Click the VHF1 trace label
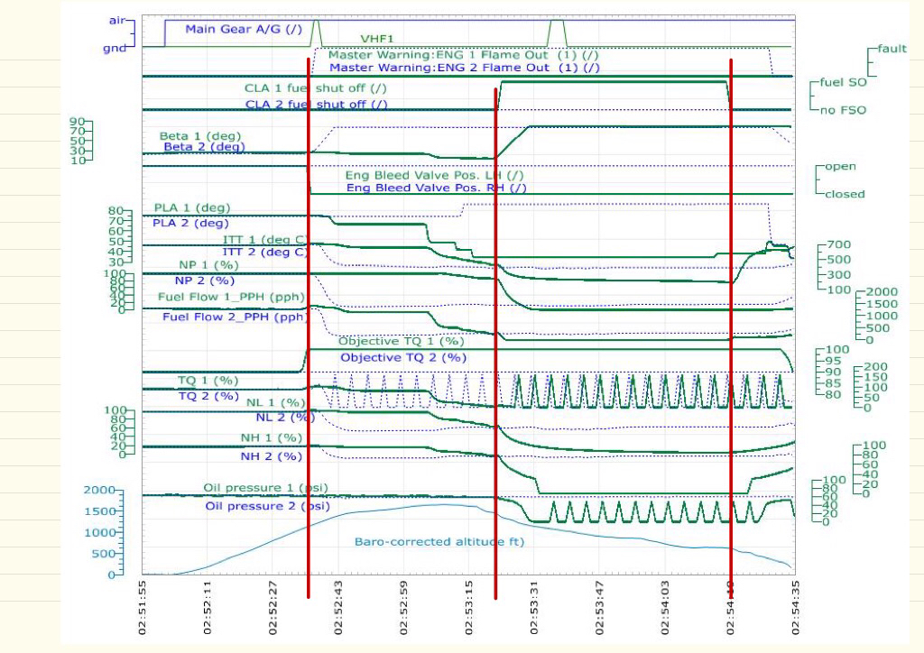Screen dimensions: 924x653 point(376,39)
